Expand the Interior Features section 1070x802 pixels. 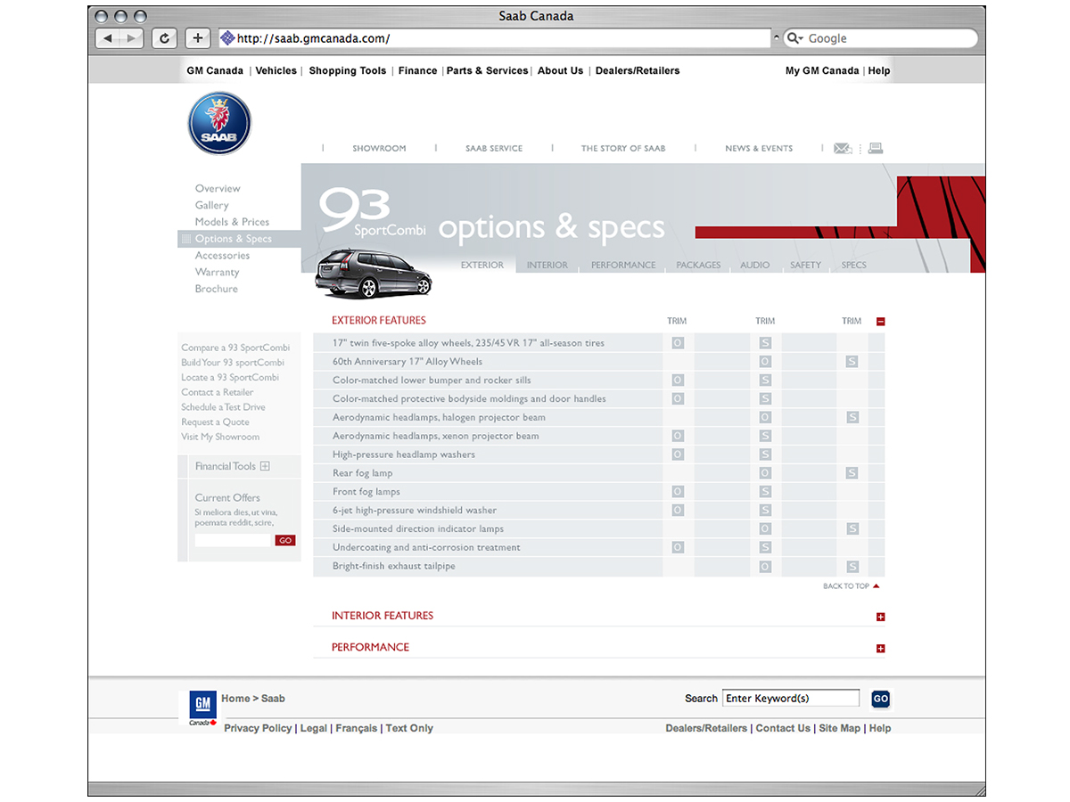pyautogui.click(x=881, y=617)
